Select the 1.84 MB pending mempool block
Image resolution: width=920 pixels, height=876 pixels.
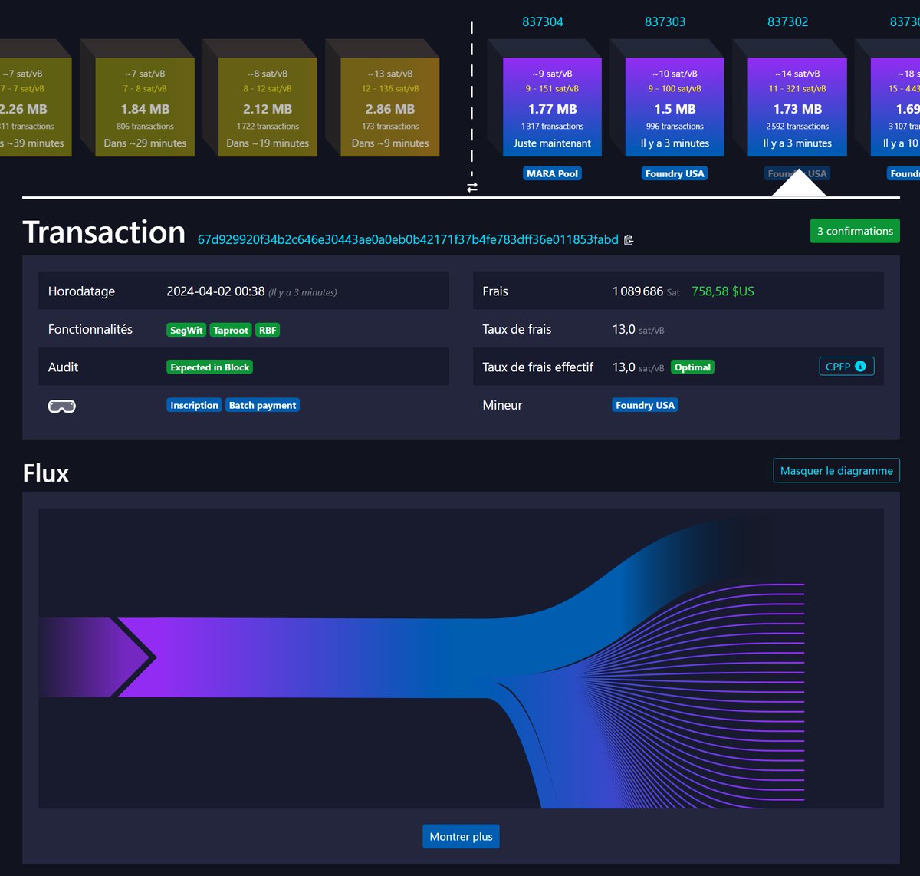(x=145, y=107)
